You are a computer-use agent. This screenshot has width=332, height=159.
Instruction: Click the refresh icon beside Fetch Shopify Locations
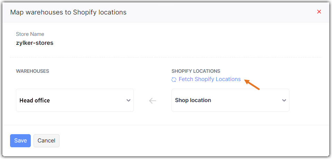174,80
